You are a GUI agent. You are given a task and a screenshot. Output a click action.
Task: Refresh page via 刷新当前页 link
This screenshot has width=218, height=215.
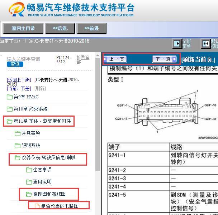[198, 60]
